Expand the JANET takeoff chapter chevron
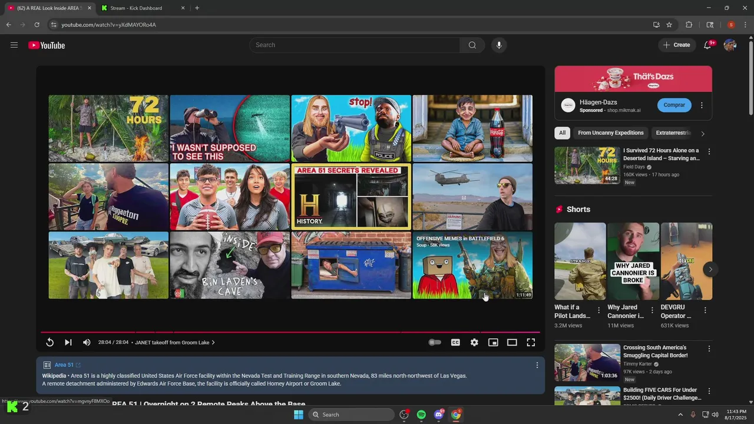 (x=213, y=342)
